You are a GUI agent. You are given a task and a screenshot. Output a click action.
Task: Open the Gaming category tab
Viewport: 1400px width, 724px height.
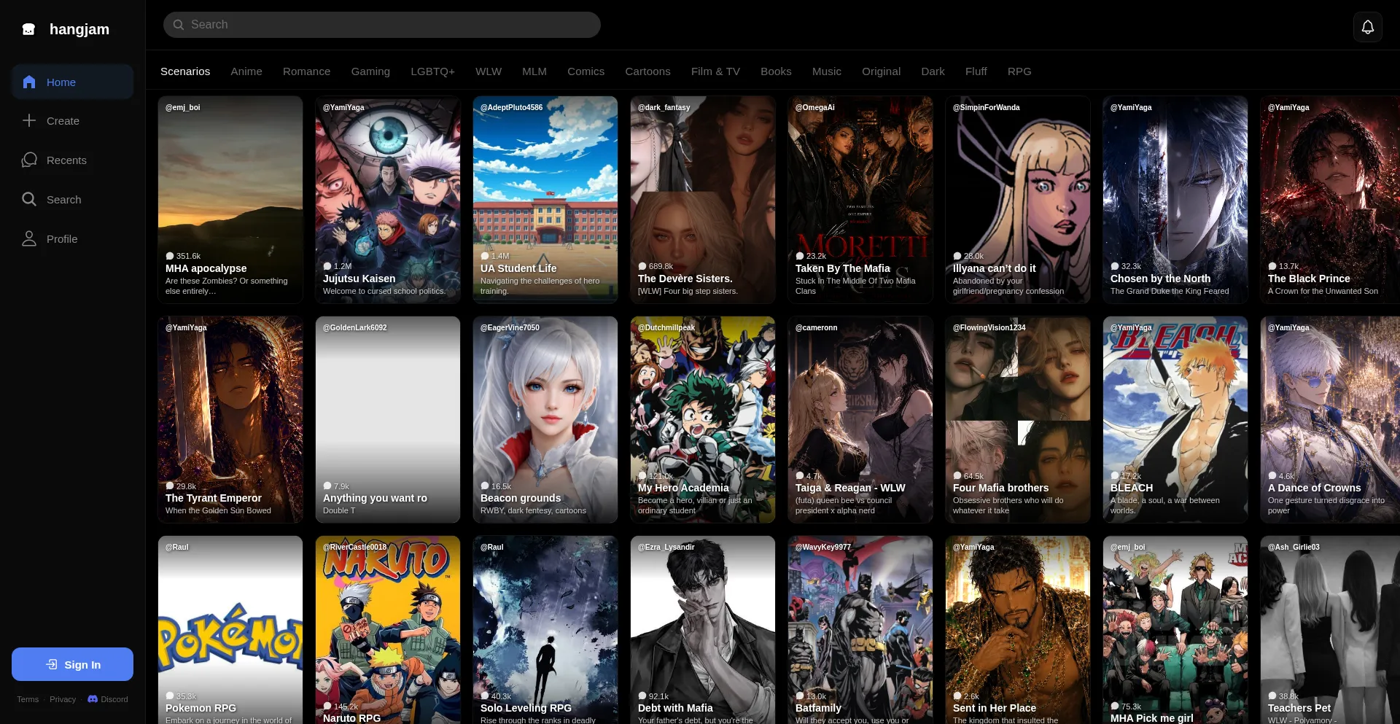(x=370, y=71)
